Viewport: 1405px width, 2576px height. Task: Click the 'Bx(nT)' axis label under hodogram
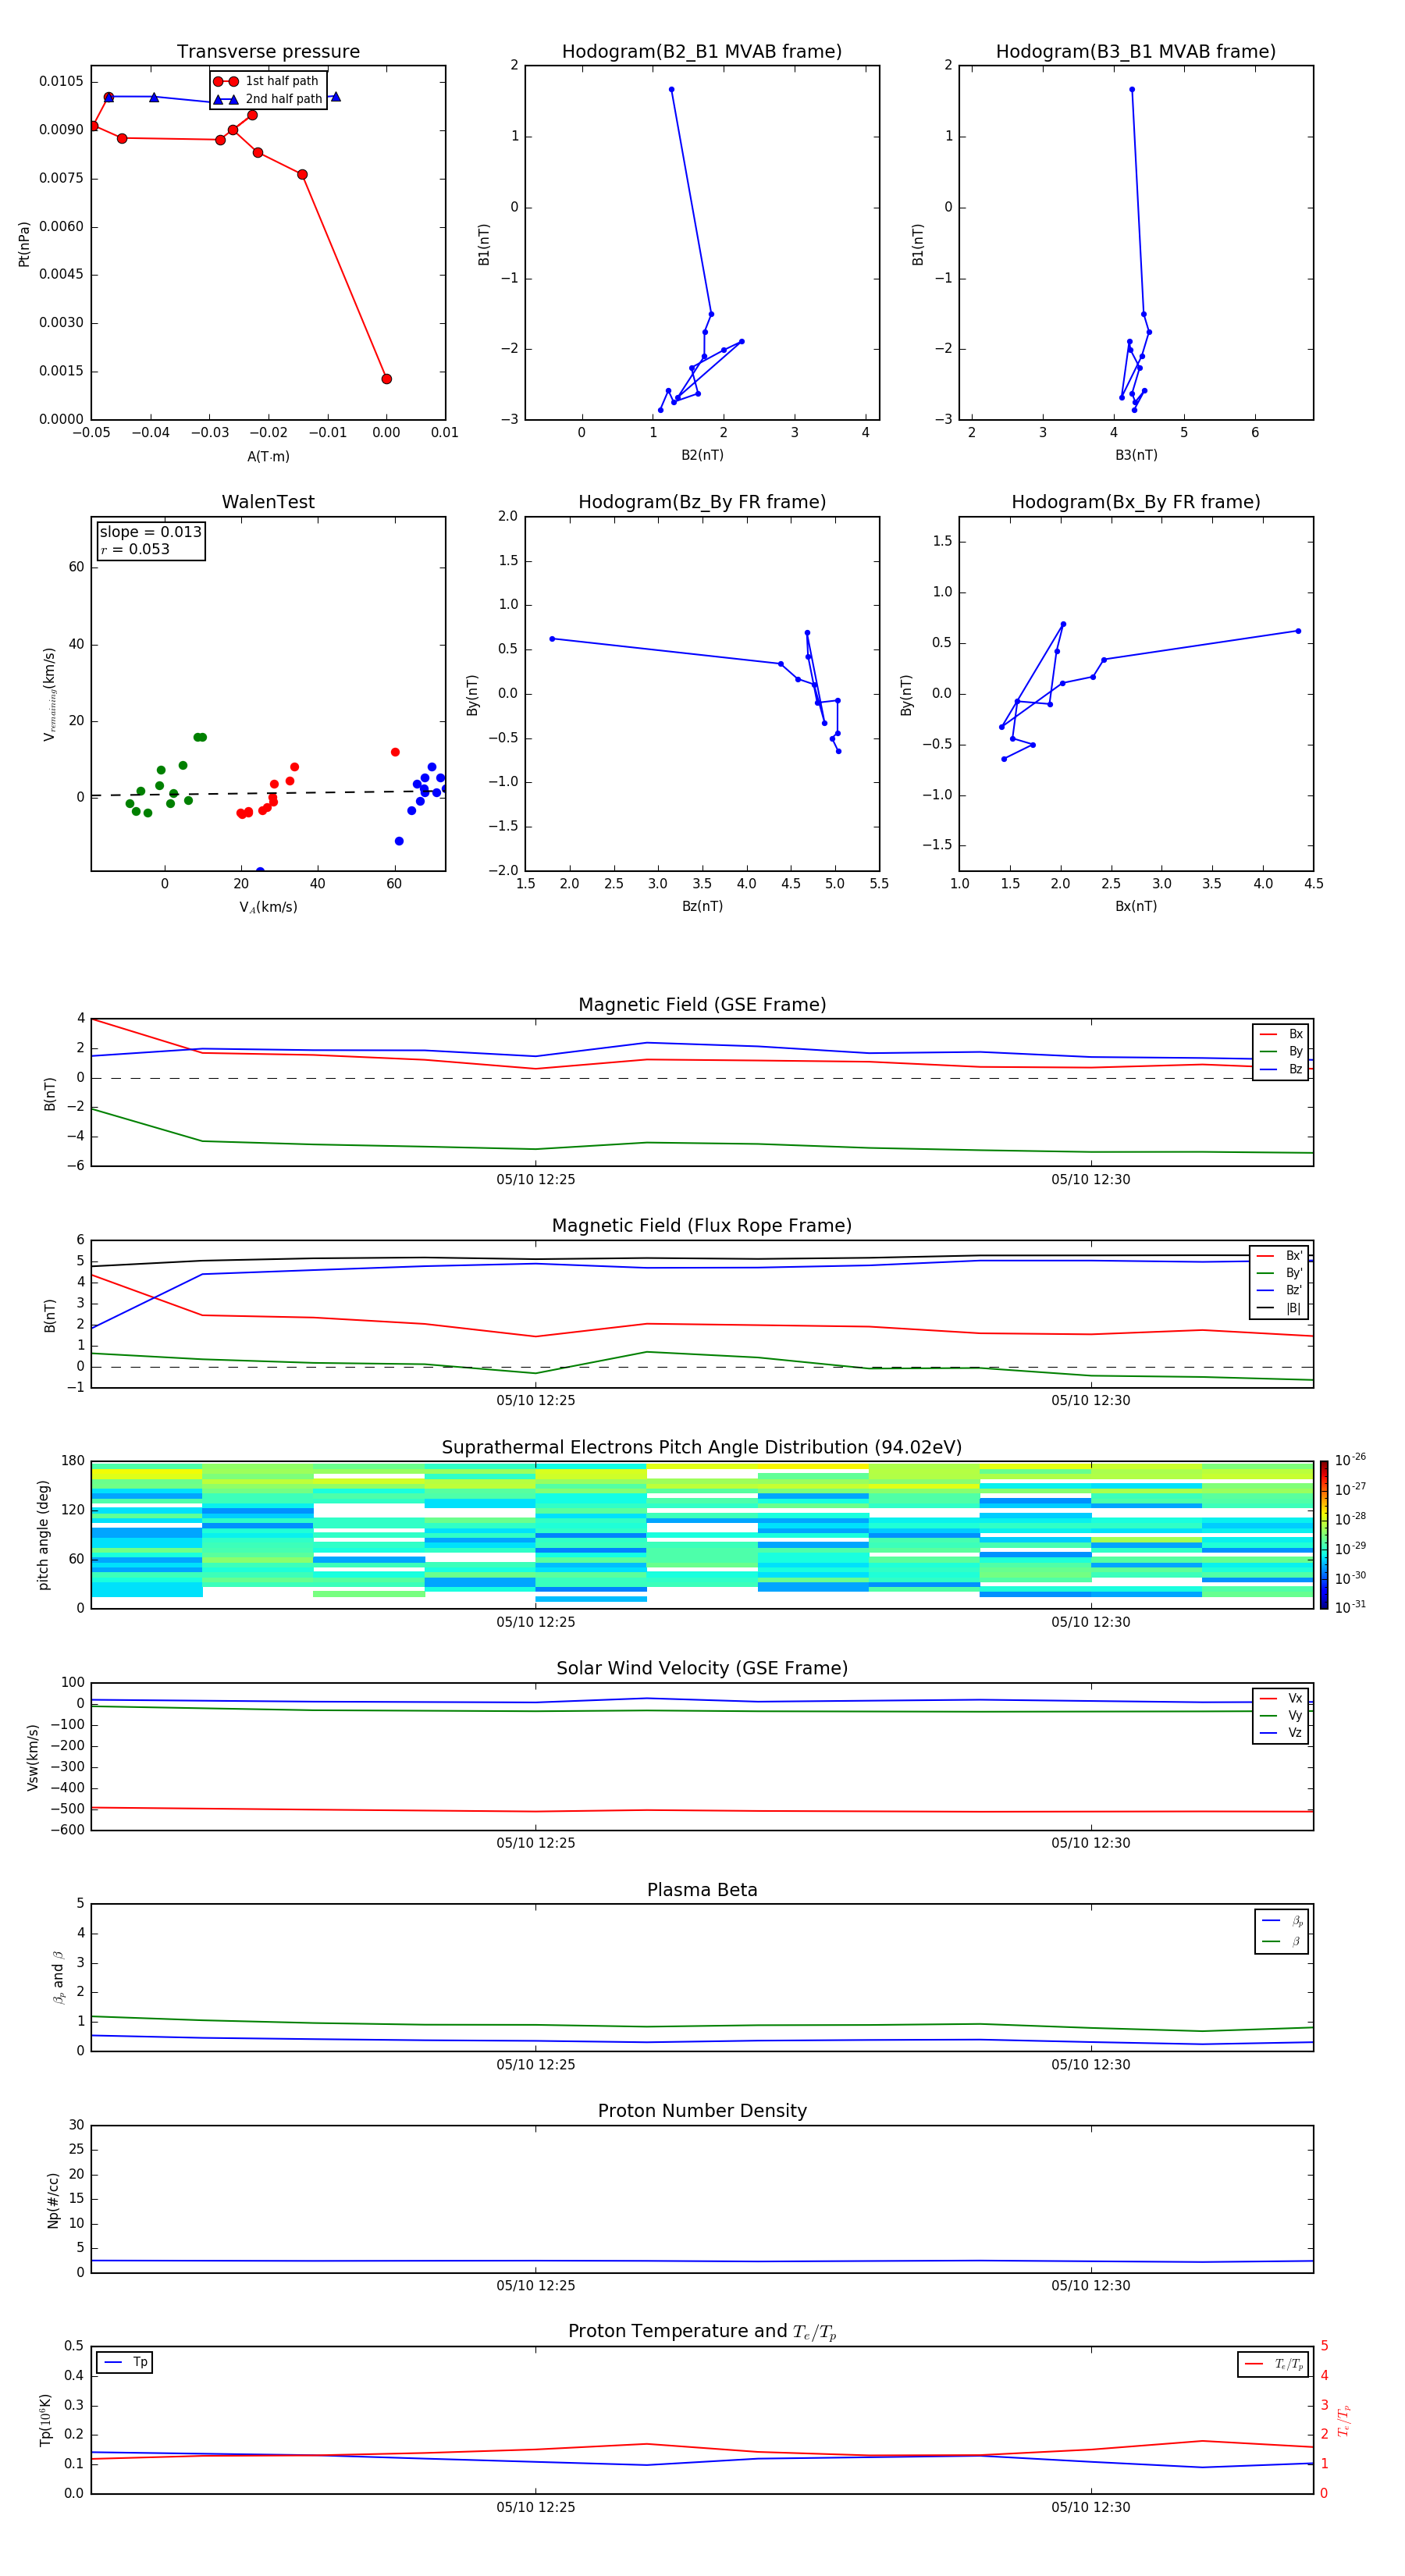click(x=1136, y=906)
